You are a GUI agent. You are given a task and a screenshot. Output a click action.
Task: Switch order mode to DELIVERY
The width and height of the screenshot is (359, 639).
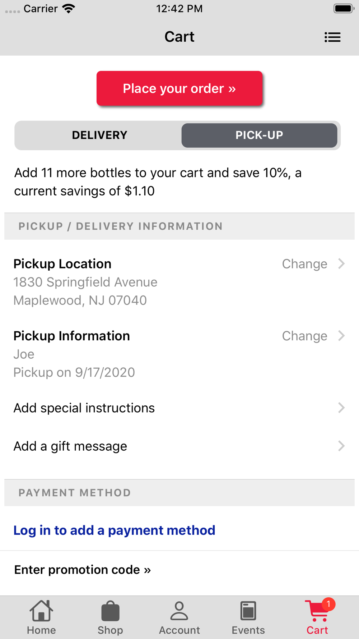(99, 135)
